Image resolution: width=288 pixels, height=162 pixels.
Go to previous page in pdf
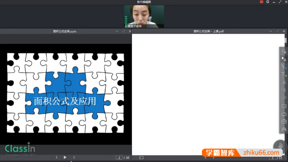[205, 158]
